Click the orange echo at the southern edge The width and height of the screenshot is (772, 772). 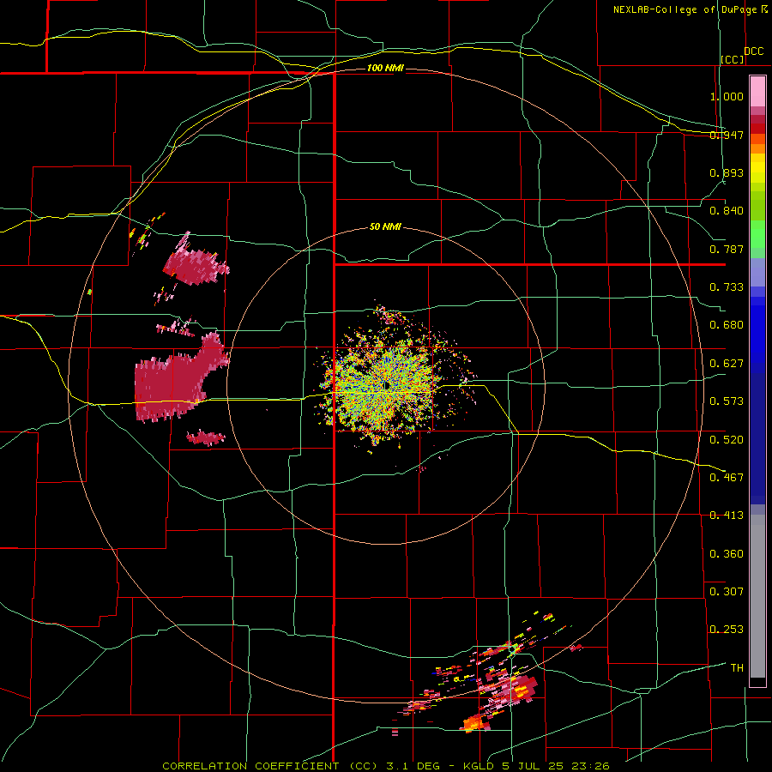[475, 723]
